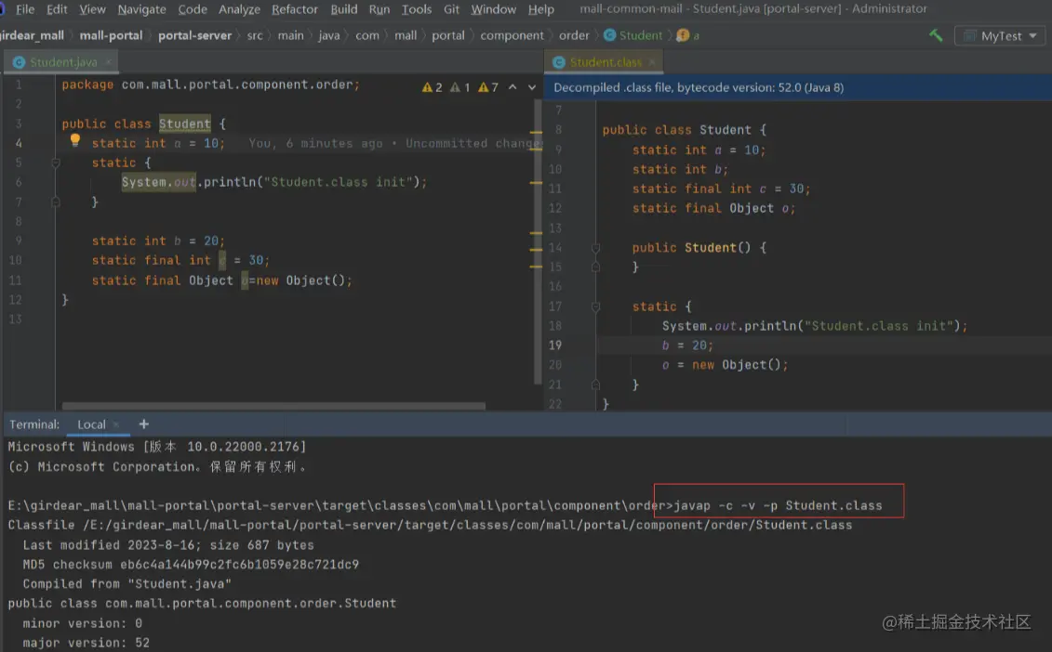Image resolution: width=1052 pixels, height=652 pixels.
Task: Open the Code menu
Action: point(193,9)
